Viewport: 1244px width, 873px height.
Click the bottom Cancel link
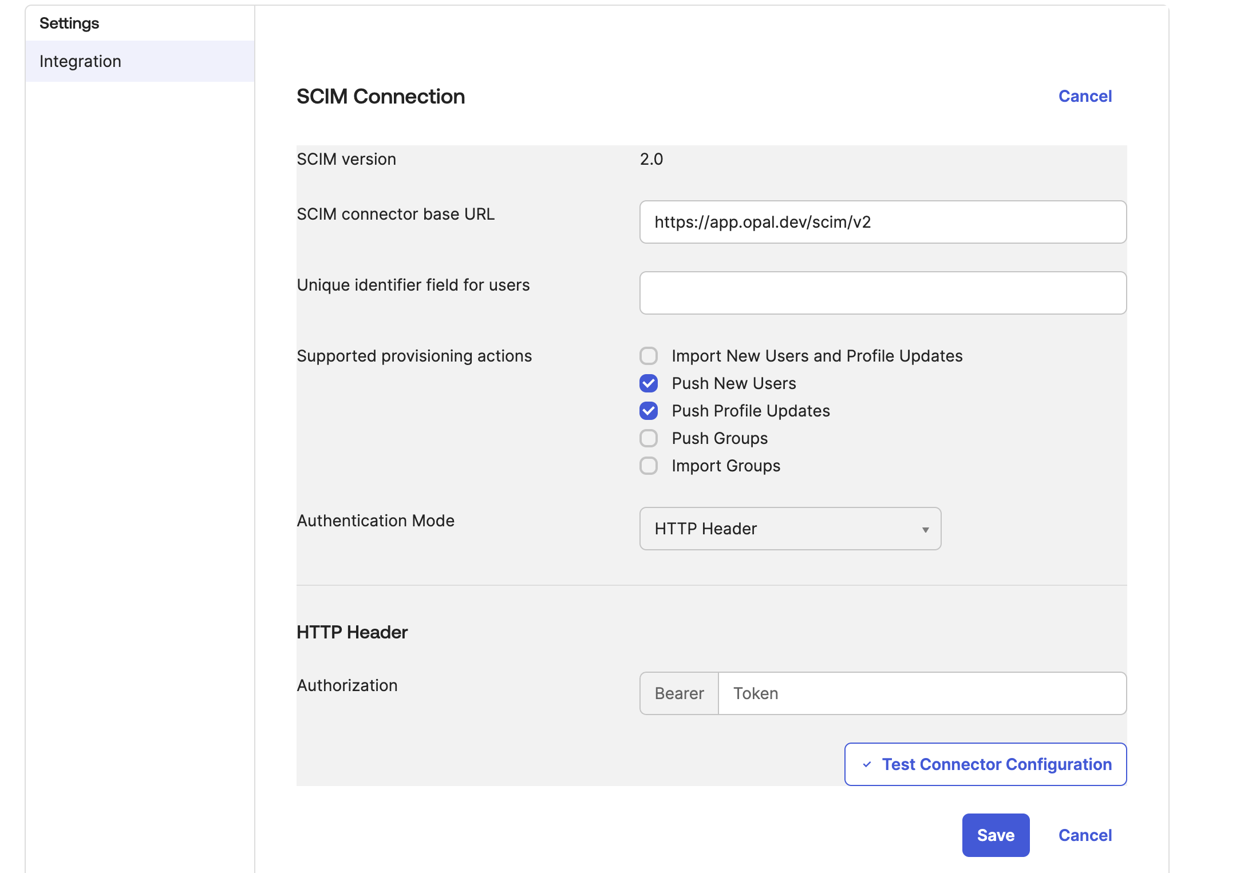[1084, 835]
